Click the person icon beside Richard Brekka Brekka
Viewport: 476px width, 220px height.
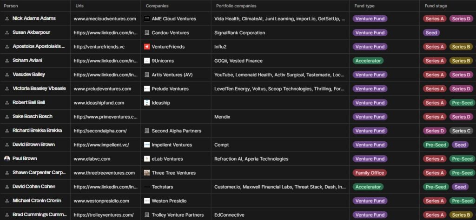point(7,131)
